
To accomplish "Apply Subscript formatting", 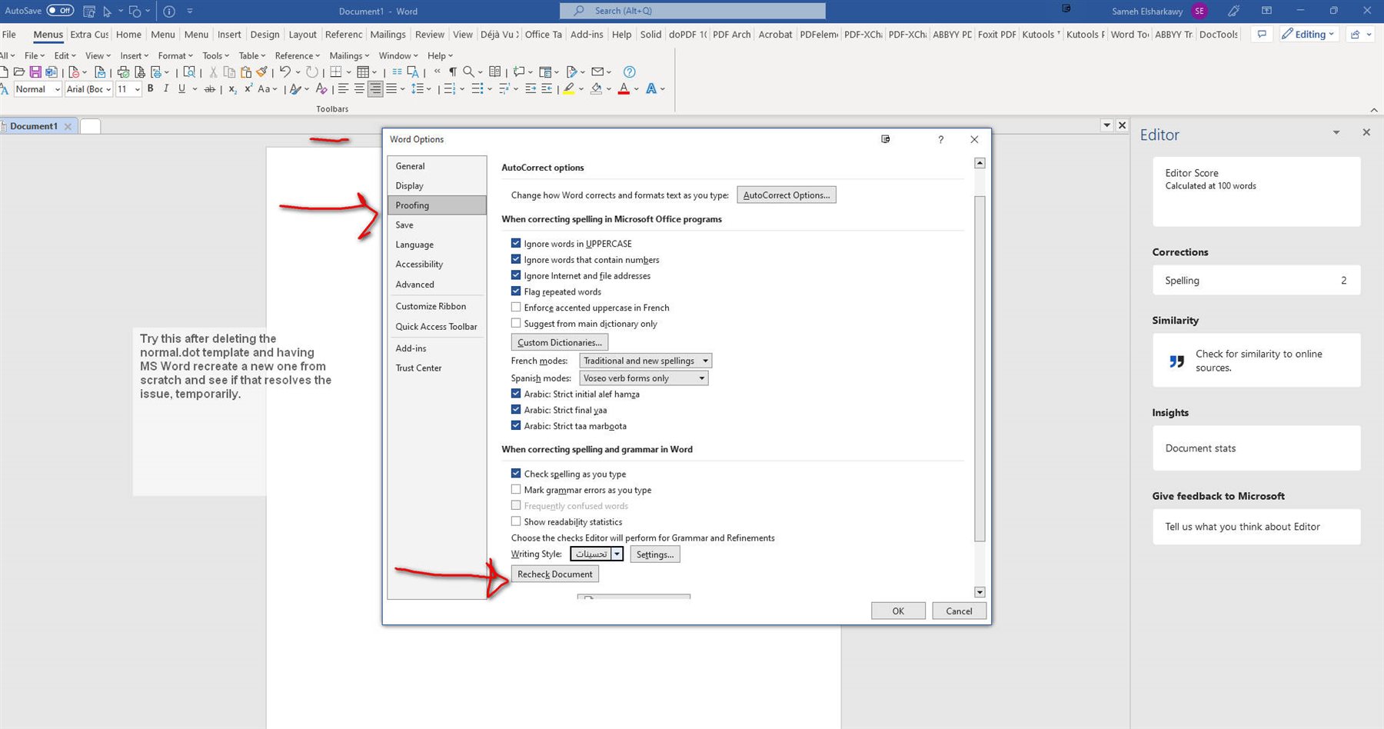I will coord(233,89).
